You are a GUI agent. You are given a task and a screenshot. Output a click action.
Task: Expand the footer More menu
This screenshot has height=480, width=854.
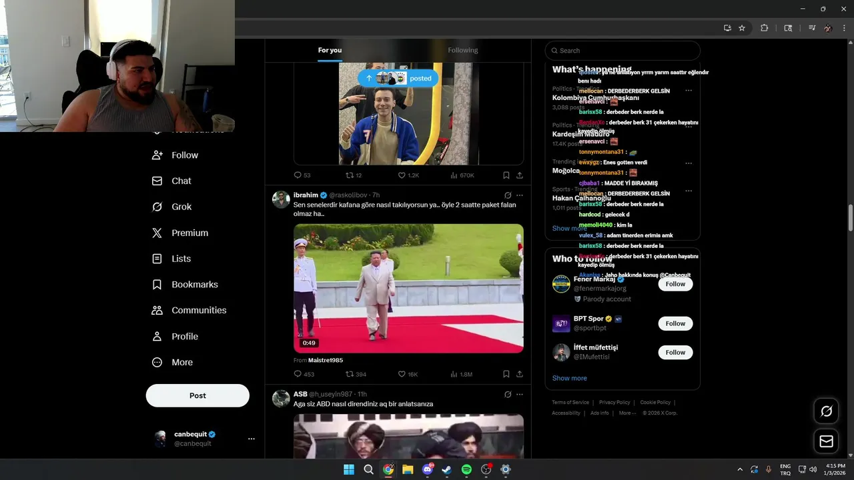(x=626, y=413)
